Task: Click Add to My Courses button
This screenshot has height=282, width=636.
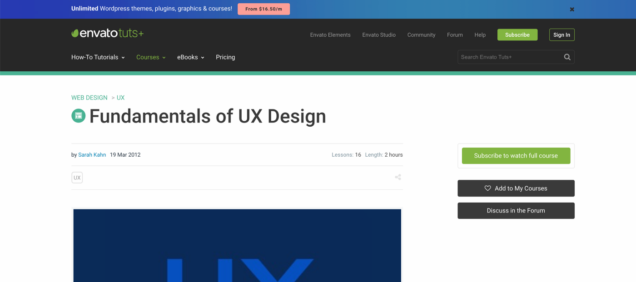Action: click(x=516, y=188)
